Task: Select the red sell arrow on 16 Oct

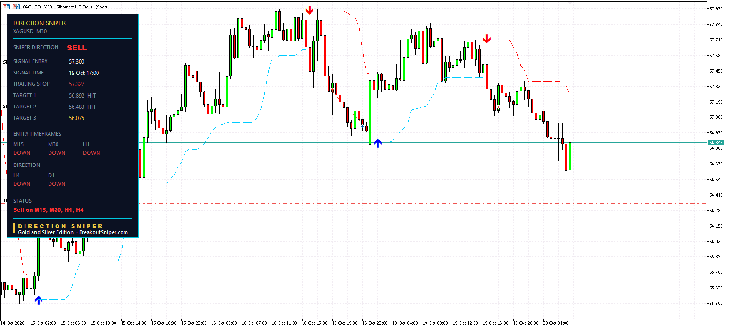Action: coord(309,10)
